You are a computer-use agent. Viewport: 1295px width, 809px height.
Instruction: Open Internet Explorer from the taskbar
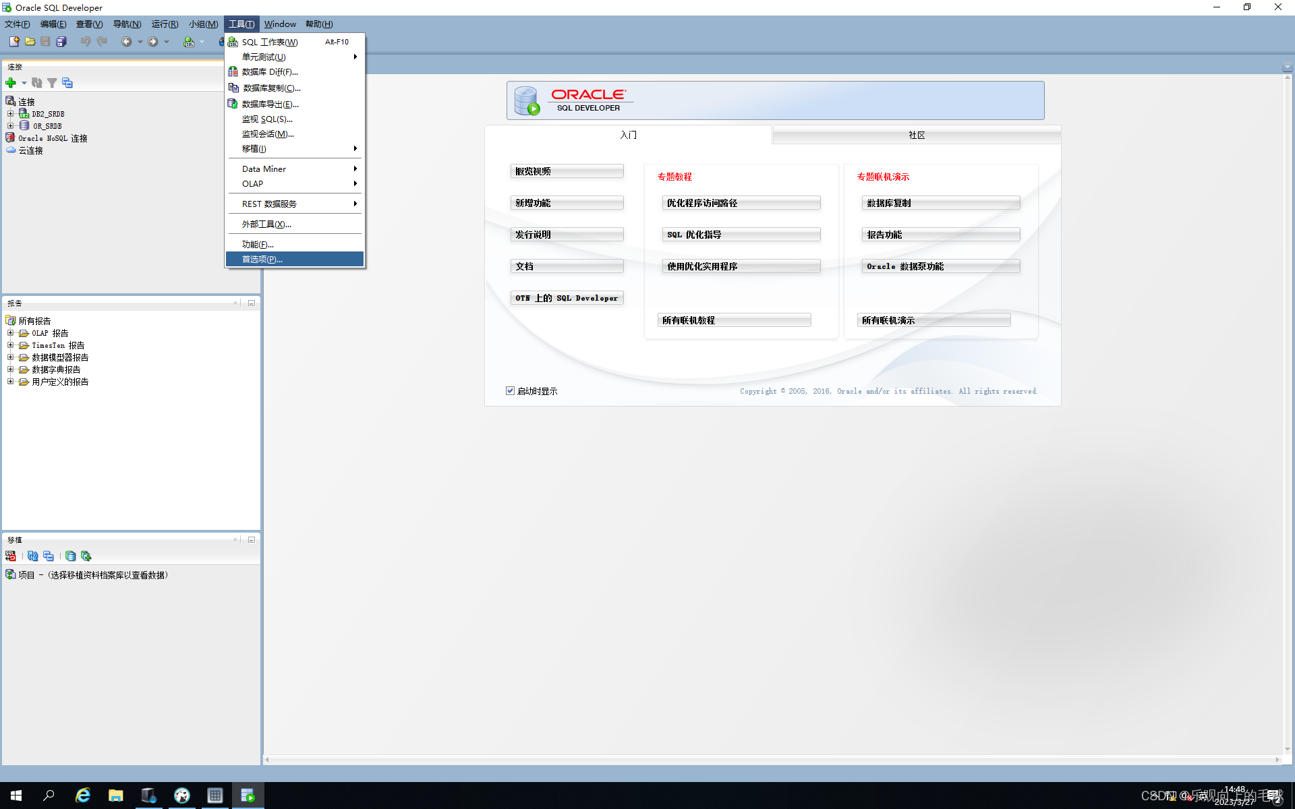82,796
